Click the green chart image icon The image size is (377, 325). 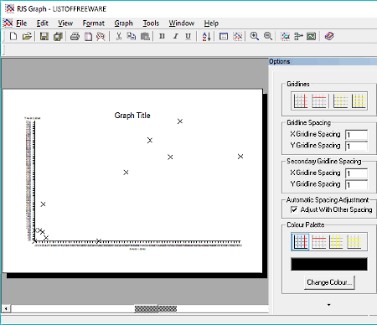[x=312, y=36]
